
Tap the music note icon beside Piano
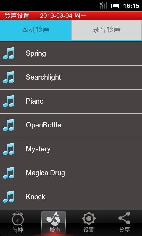(9, 101)
